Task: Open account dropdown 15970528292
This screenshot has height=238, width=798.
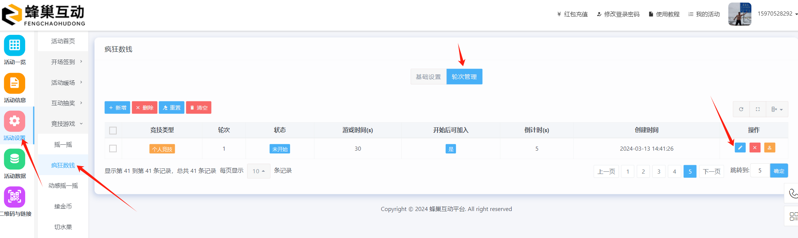Action: click(777, 14)
